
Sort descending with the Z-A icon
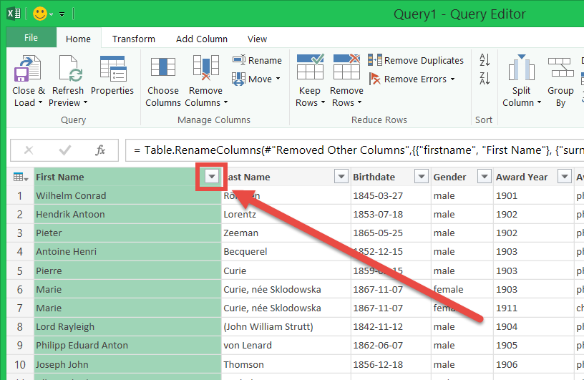485,78
